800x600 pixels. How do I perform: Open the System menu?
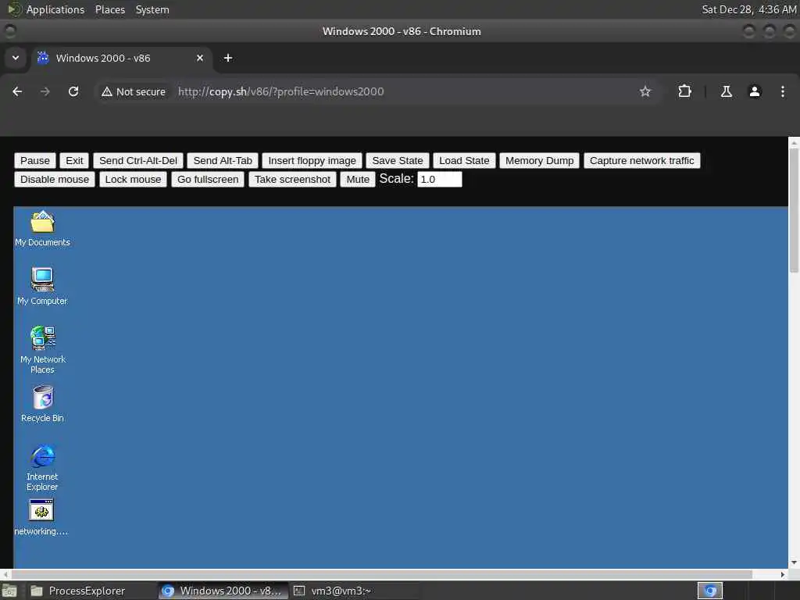tap(152, 9)
